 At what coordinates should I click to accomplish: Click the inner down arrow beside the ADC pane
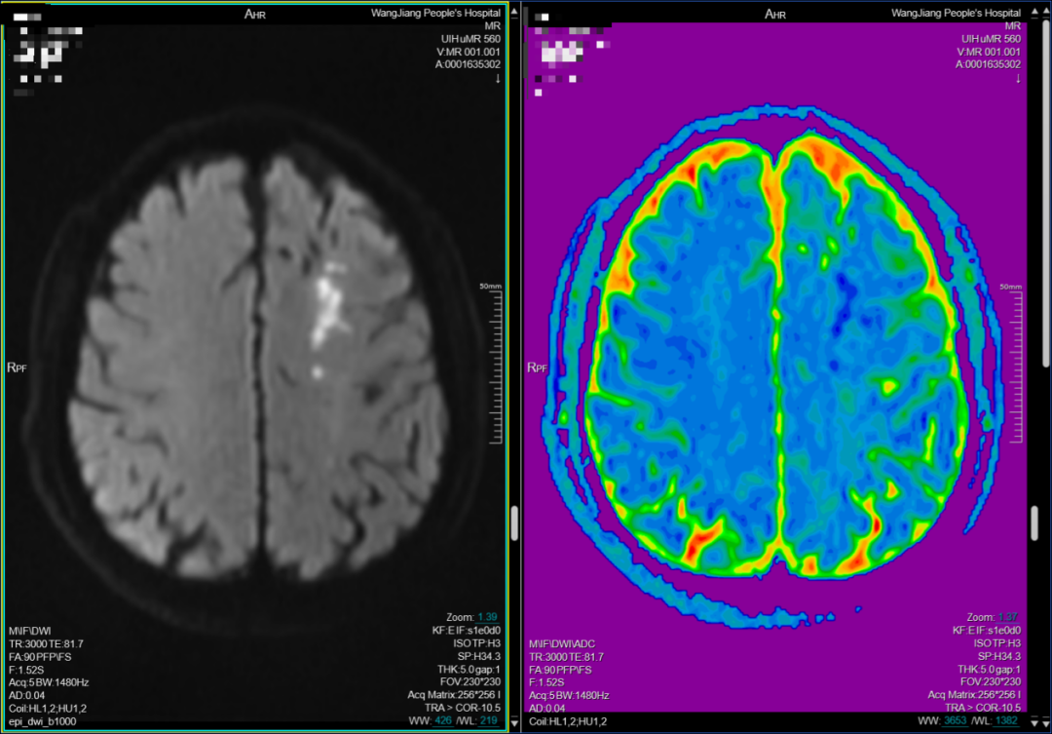[1034, 722]
